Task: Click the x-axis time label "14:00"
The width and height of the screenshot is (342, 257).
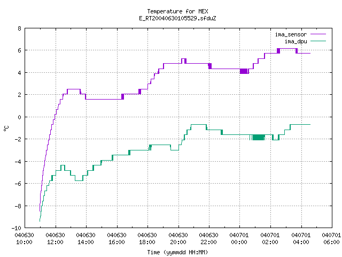Action: (85, 242)
